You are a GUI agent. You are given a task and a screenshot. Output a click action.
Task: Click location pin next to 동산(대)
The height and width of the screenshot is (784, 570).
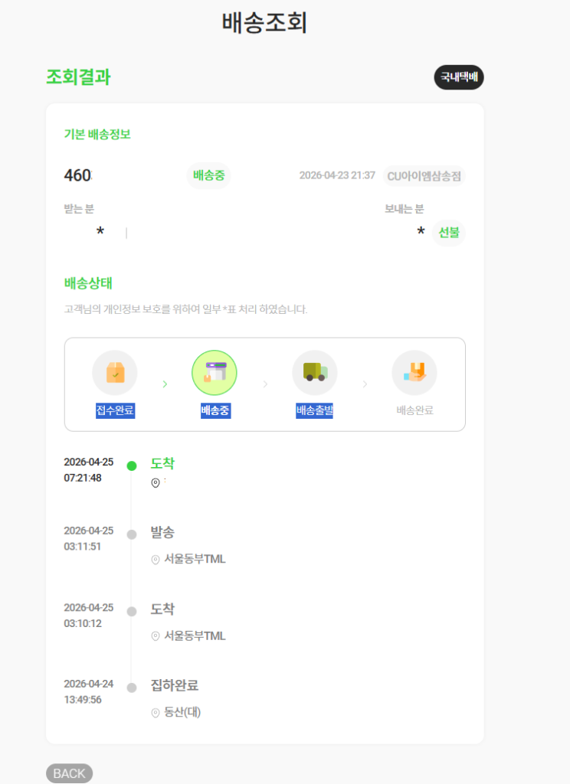pos(156,713)
